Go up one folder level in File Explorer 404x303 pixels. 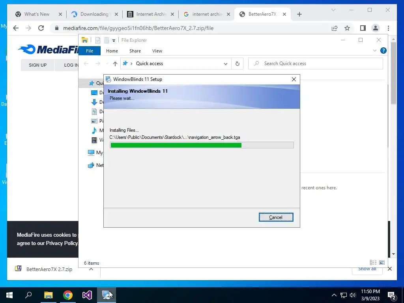115,64
